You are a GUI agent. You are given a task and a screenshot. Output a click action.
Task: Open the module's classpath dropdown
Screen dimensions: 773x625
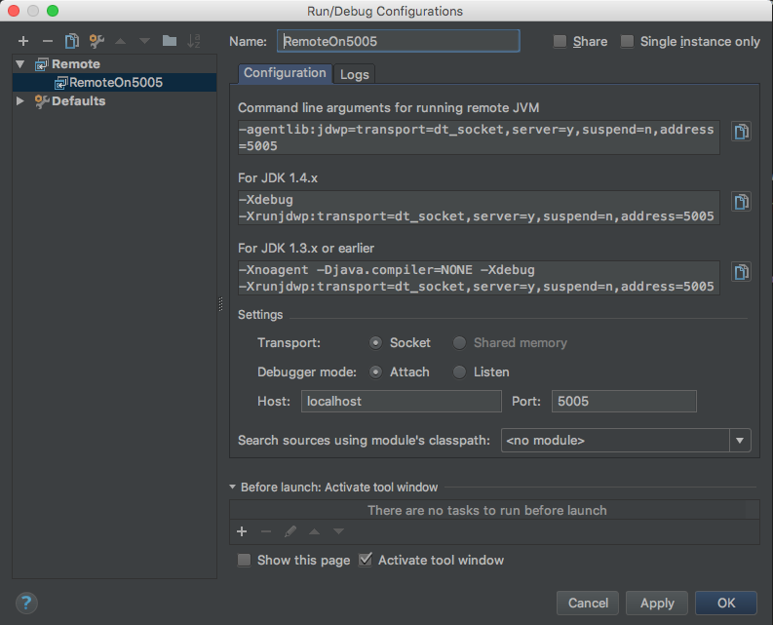coord(740,441)
